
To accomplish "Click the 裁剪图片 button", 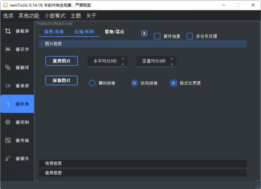I will 61,61.
